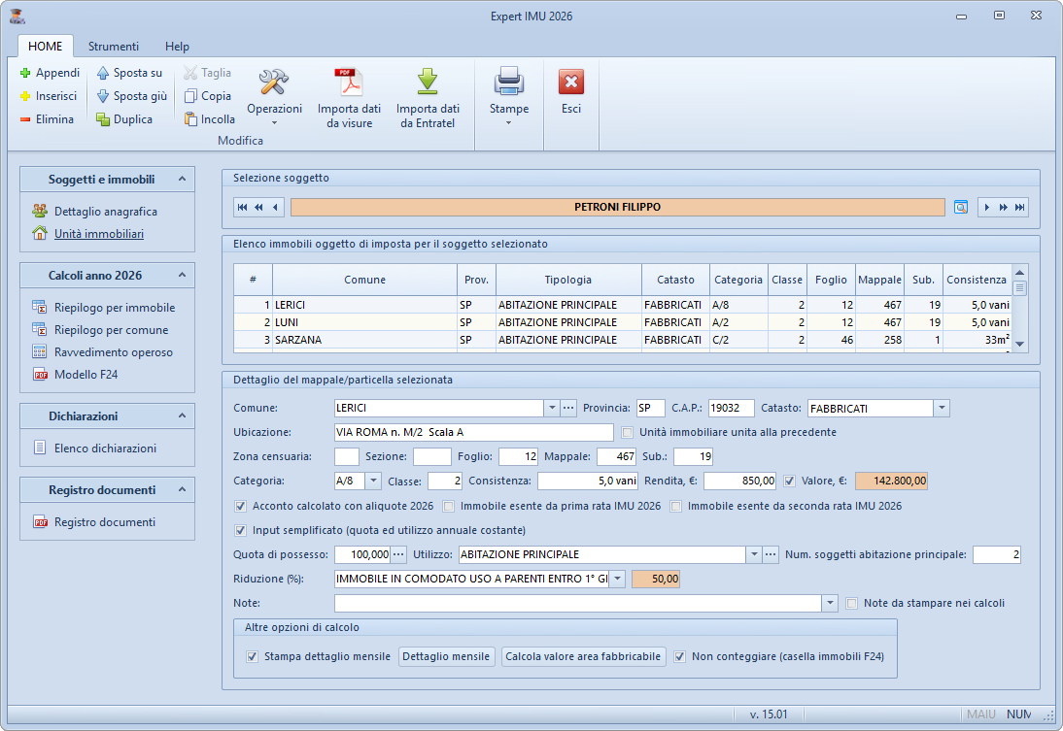Switch to the Strumenti tab
This screenshot has width=1063, height=731.
point(114,46)
